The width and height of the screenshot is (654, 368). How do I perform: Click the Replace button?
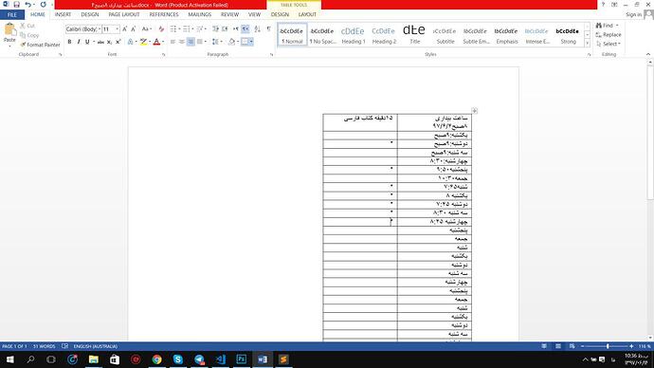609,35
